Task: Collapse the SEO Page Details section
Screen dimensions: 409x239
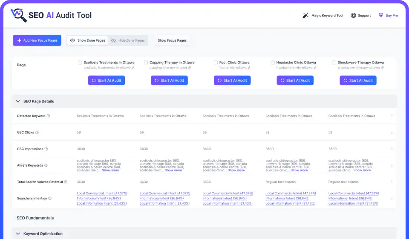Action: click(x=18, y=101)
